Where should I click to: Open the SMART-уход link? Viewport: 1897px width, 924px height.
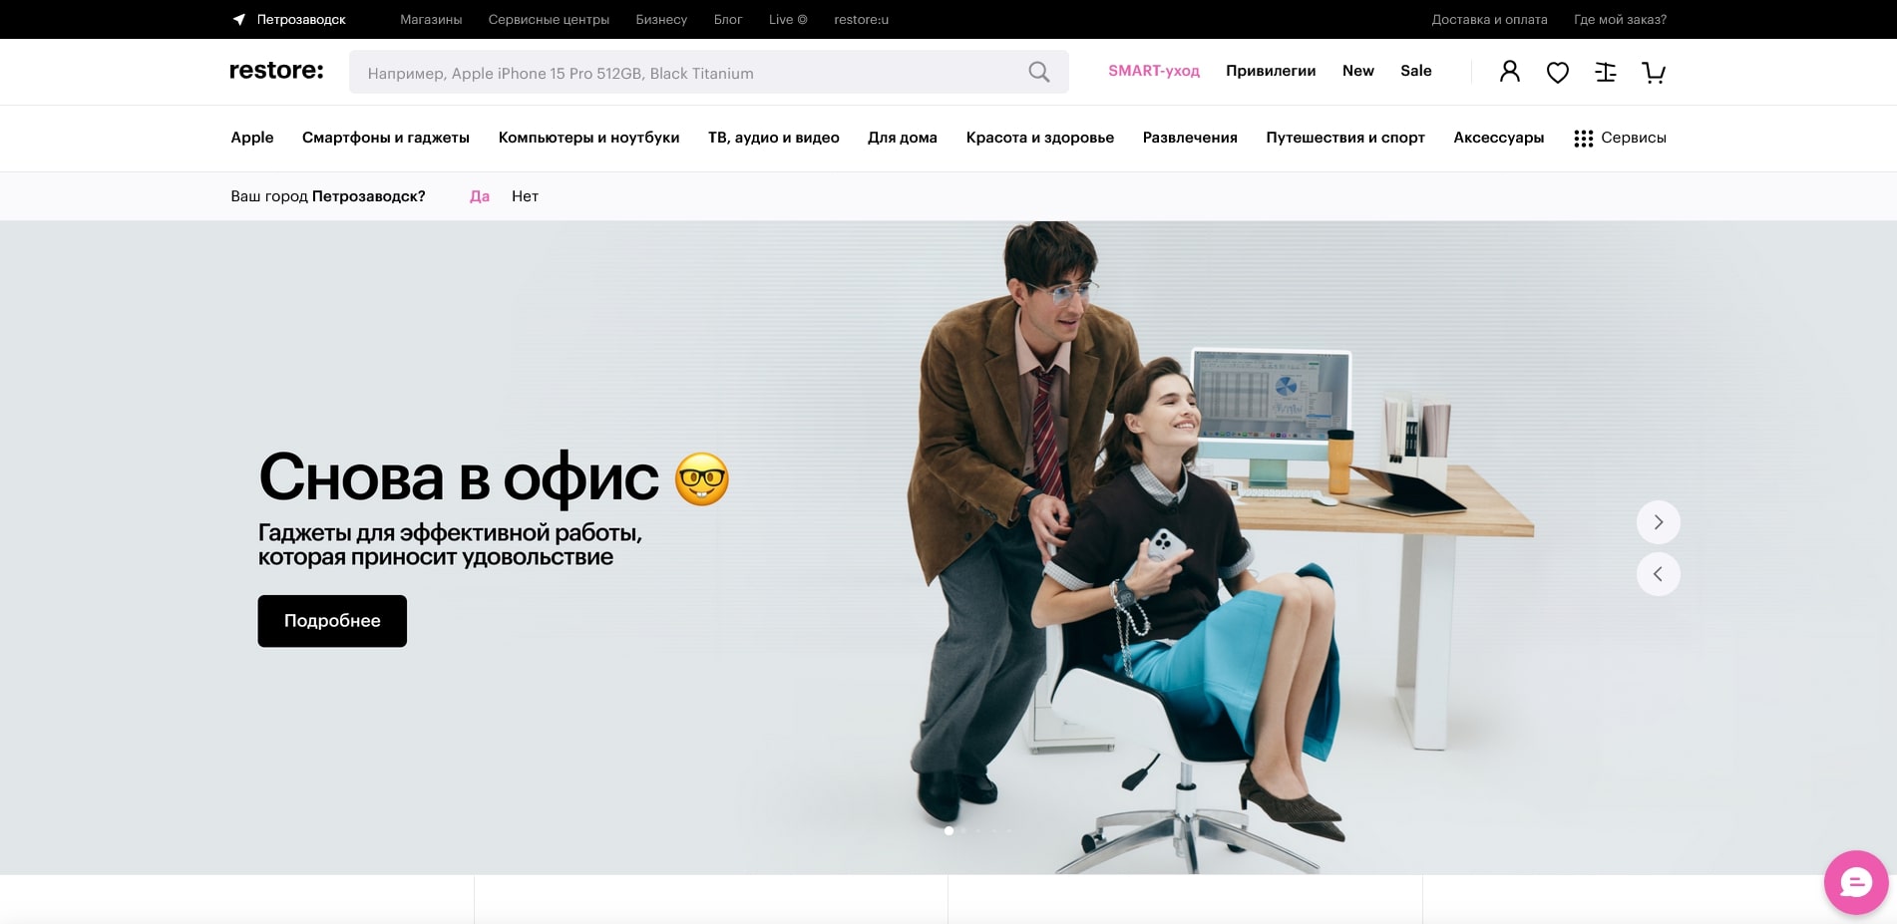[1153, 71]
